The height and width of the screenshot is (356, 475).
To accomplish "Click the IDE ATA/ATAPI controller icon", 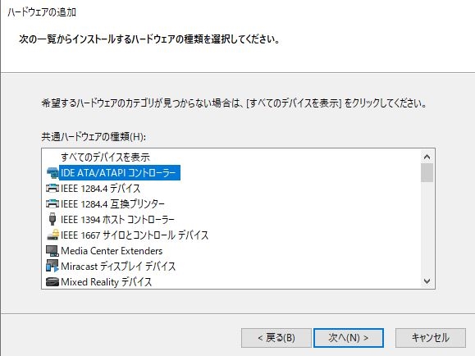I will point(53,173).
